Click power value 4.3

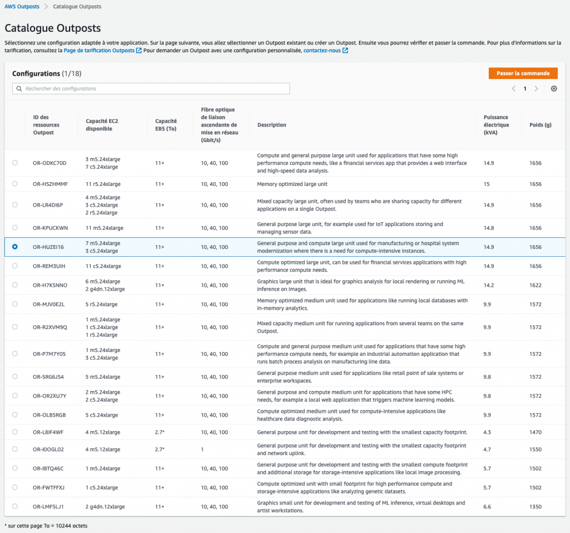[x=487, y=432]
